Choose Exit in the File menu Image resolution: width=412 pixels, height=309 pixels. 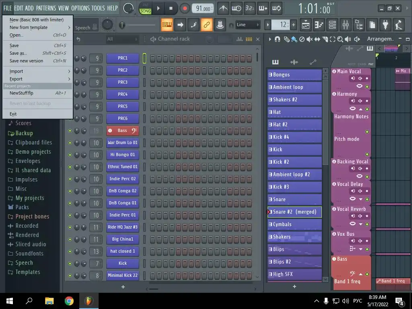tap(37, 114)
